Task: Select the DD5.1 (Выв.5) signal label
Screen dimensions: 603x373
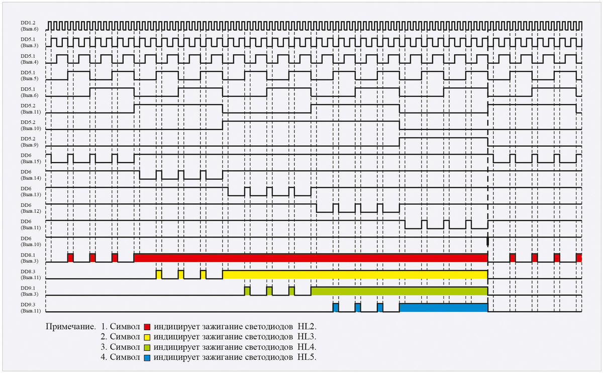Action: coord(29,75)
